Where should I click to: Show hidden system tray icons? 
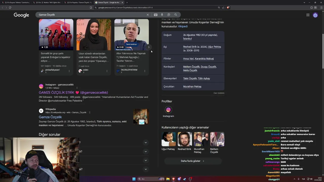(x=294, y=179)
